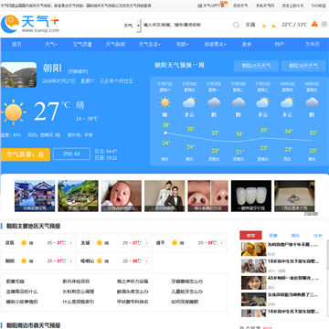Click the partly cloudy icon for 07月28日
The image size is (329, 329).
click(x=189, y=102)
